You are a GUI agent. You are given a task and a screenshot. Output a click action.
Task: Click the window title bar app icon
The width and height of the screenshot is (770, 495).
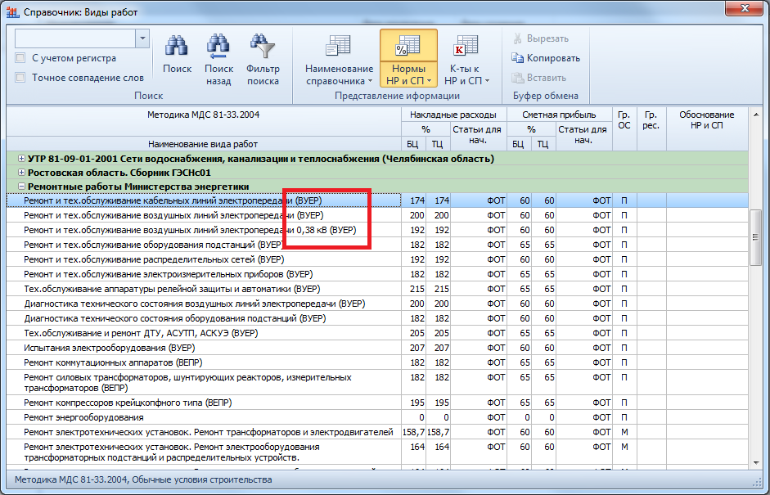[x=11, y=12]
